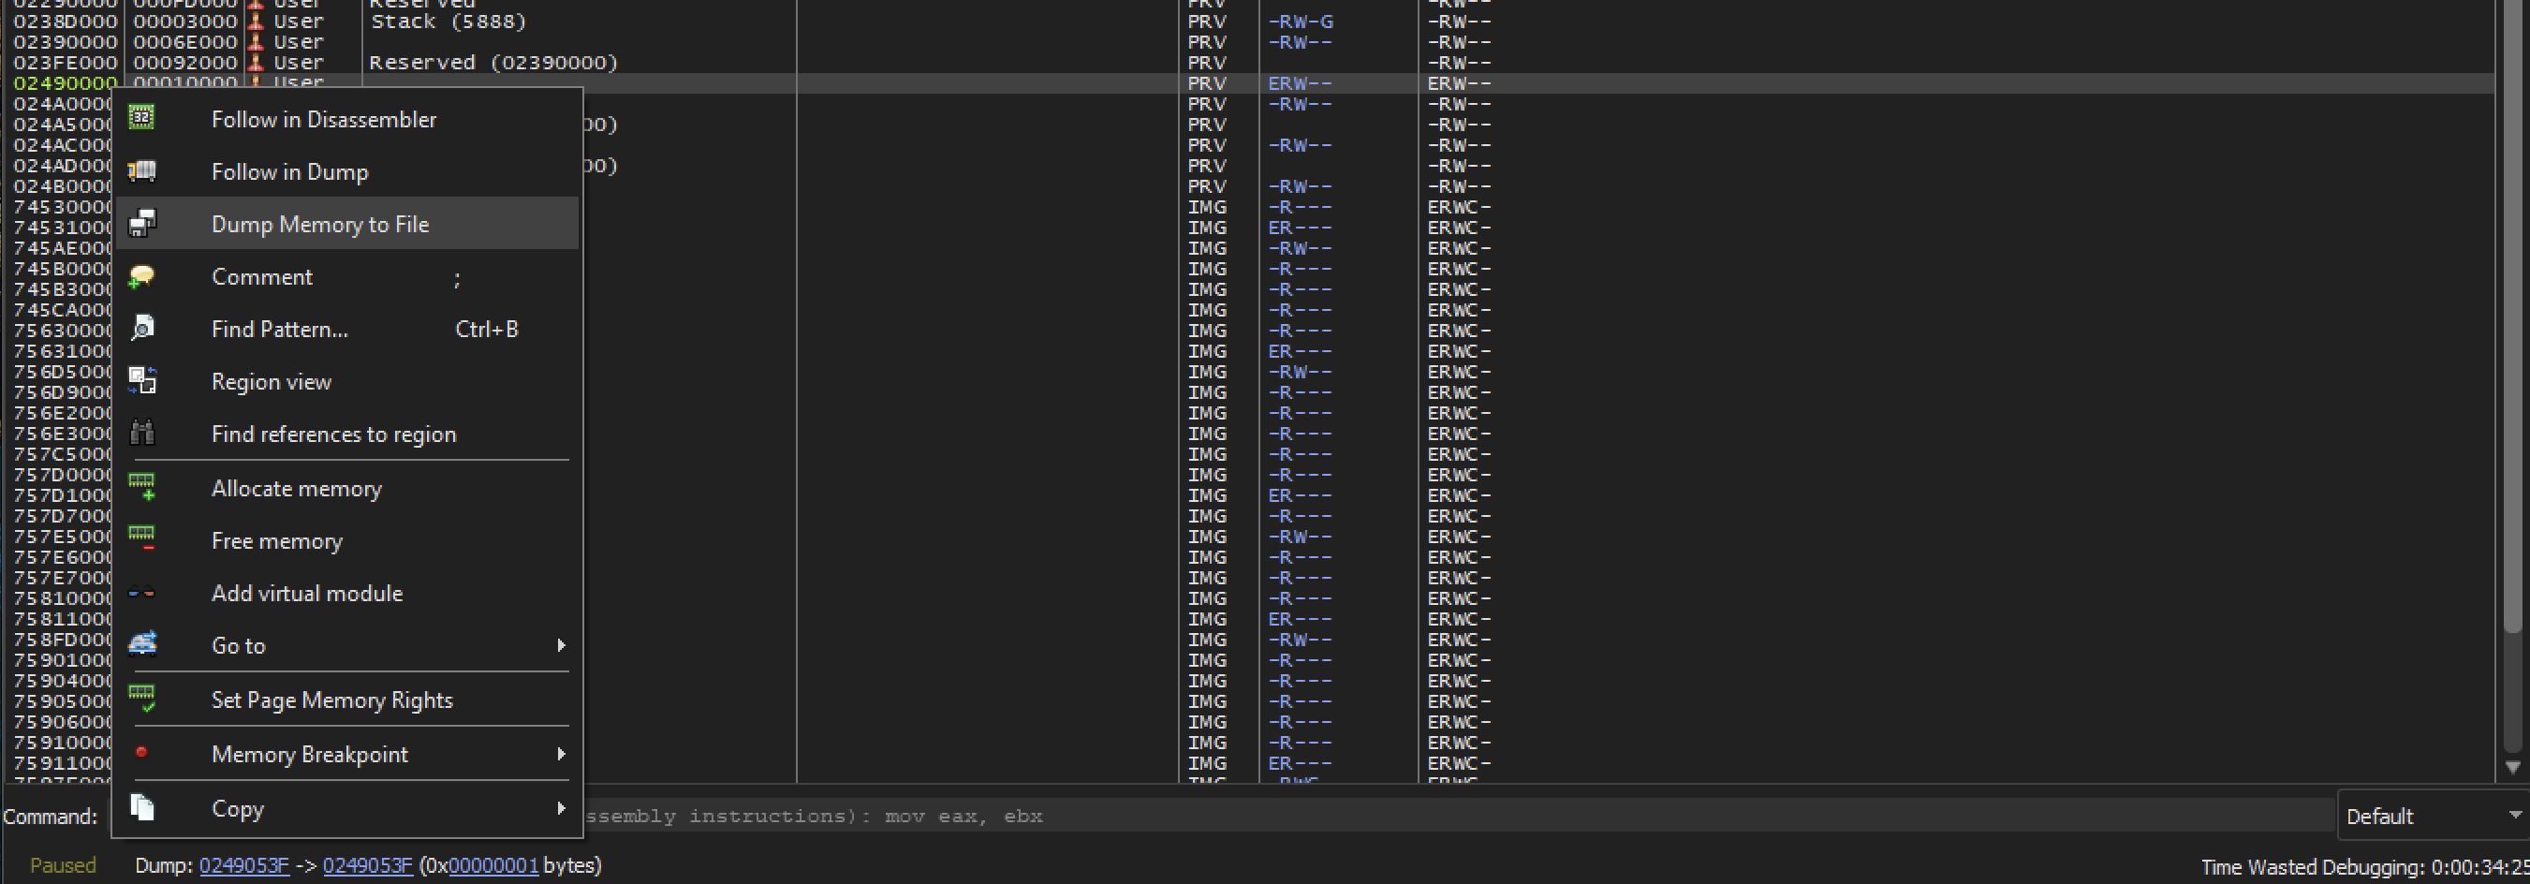The height and width of the screenshot is (884, 2530).
Task: Choose Set Page Memory Rights
Action: (x=346, y=700)
